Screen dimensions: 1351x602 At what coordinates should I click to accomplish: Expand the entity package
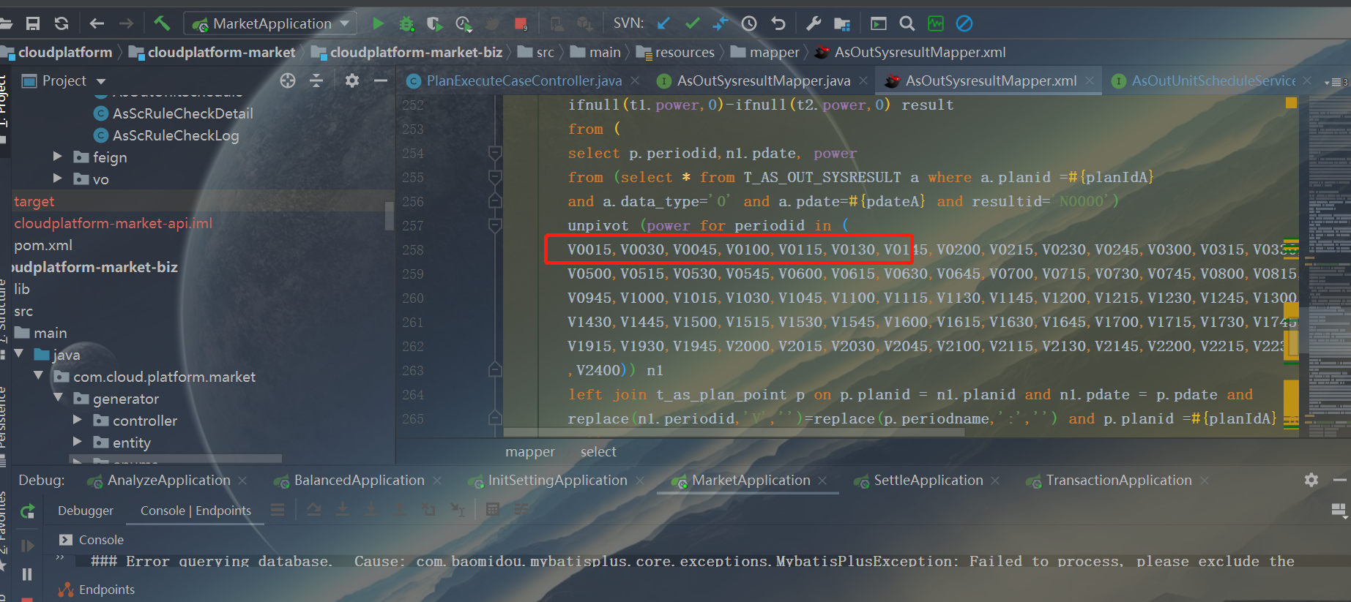[x=78, y=442]
